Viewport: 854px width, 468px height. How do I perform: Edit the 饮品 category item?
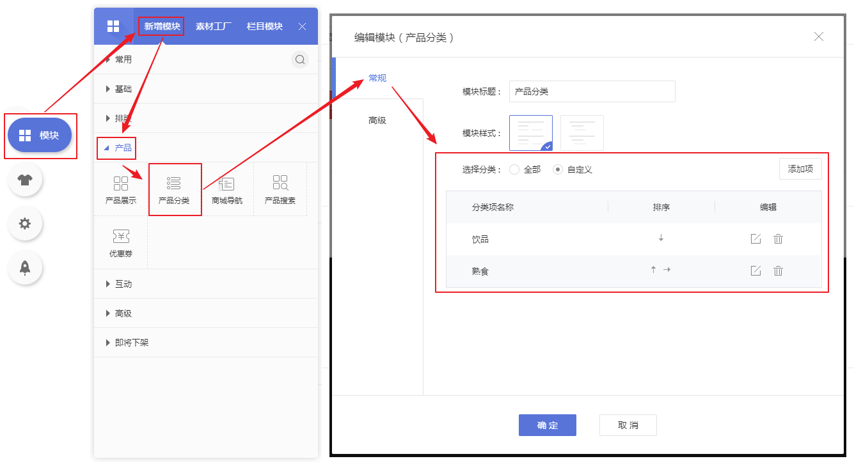click(755, 238)
